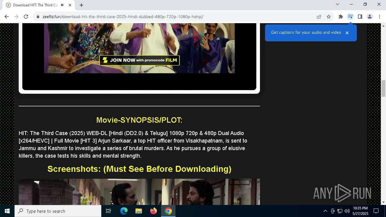Open media controls toolbar icon
The image size is (386, 217).
pyautogui.click(x=350, y=17)
